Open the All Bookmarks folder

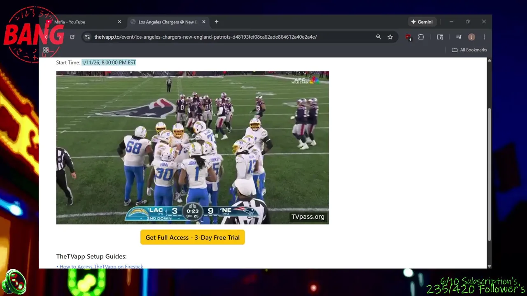tap(469, 50)
